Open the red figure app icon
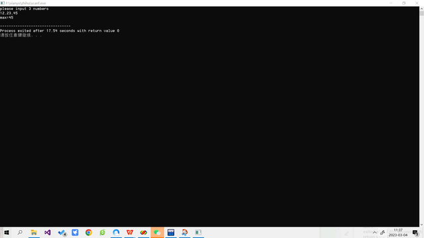 (x=185, y=232)
